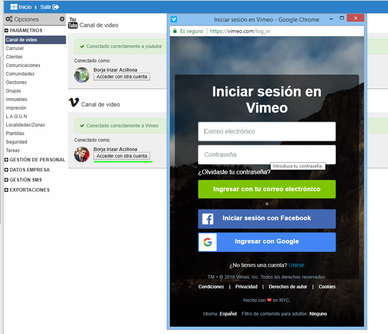Click ¿Olvidaste tu contraseña? link
Screen dimensions: 388x334
tap(234, 172)
